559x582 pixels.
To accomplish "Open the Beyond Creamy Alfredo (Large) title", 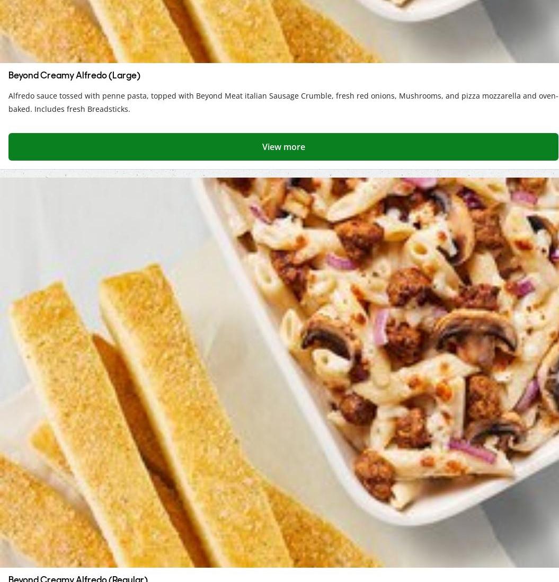I will [x=74, y=75].
